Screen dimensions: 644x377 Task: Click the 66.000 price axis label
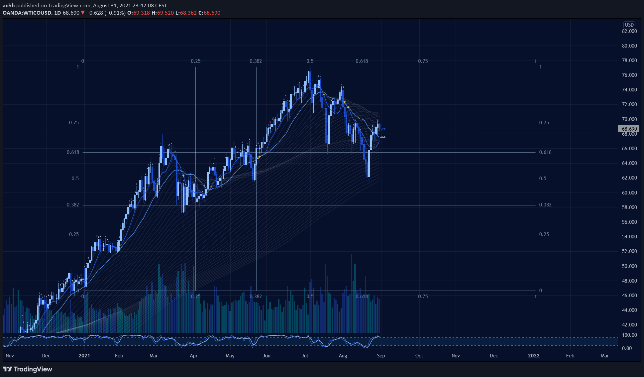pyautogui.click(x=629, y=148)
